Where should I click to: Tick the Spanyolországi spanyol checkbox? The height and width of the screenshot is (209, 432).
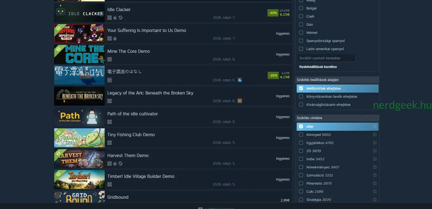click(301, 41)
